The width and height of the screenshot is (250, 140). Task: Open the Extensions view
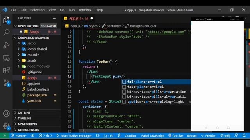click(6, 70)
